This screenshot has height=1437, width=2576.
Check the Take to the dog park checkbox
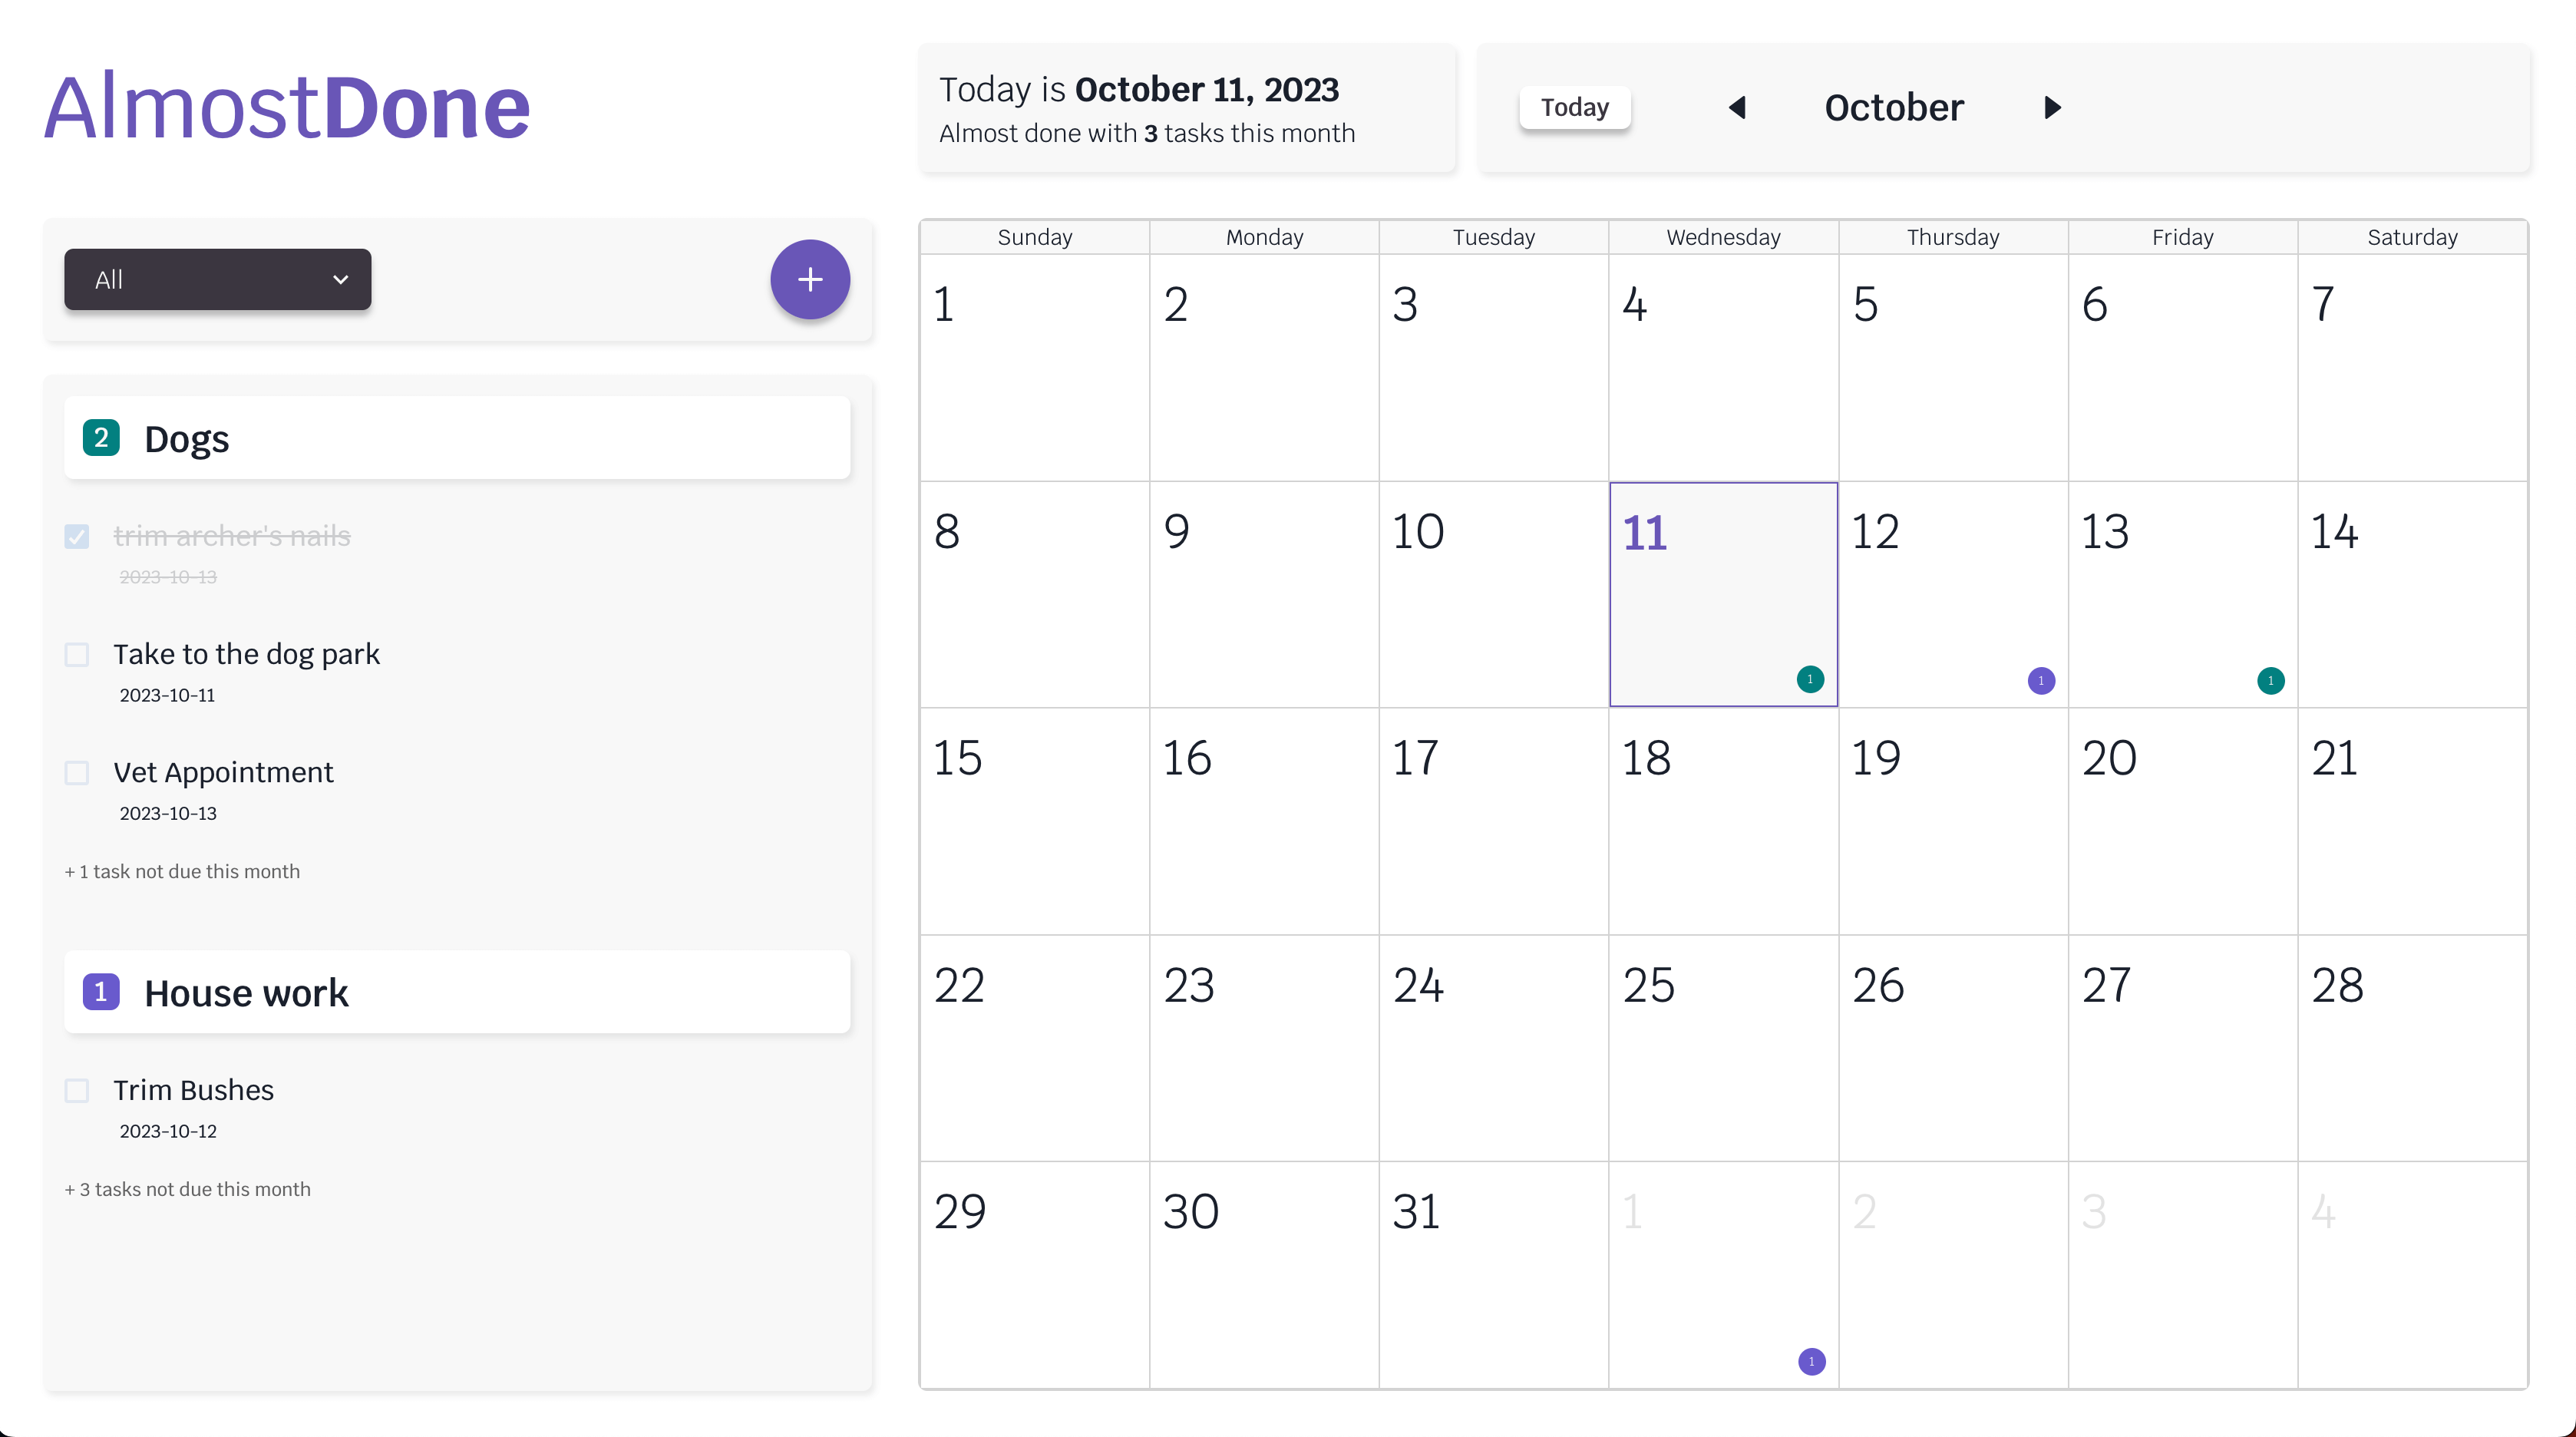pyautogui.click(x=76, y=653)
